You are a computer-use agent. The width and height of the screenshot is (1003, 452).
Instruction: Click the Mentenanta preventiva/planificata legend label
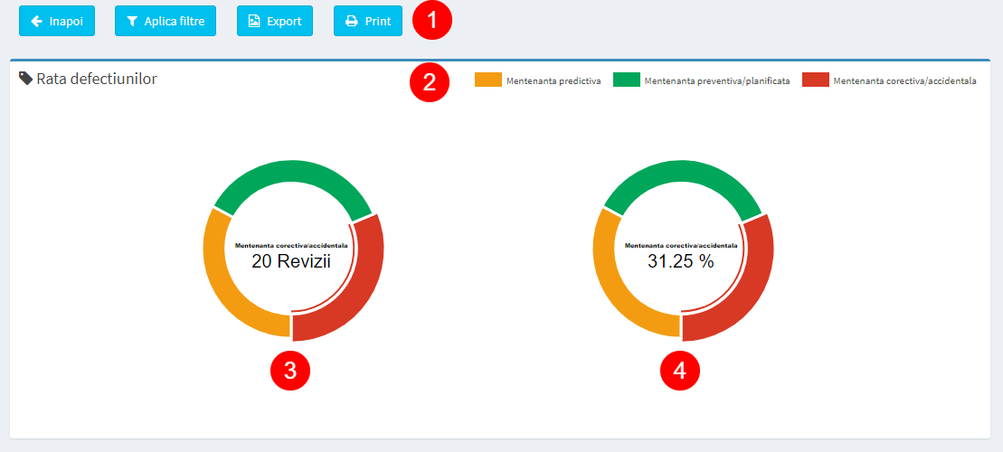718,81
